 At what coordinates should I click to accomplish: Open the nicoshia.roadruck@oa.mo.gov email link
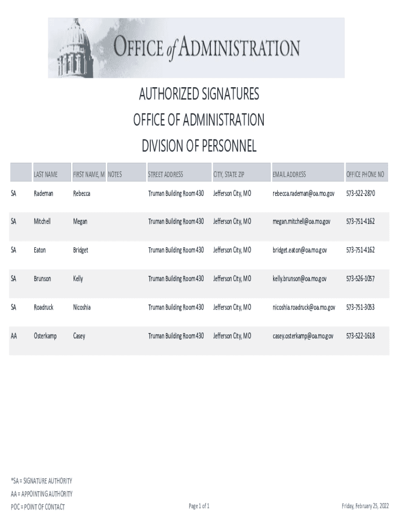[304, 308]
